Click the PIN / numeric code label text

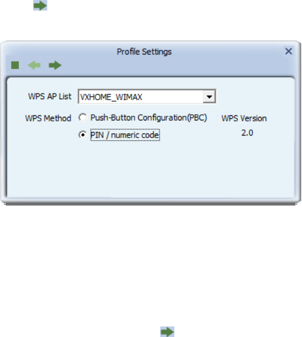click(x=125, y=135)
